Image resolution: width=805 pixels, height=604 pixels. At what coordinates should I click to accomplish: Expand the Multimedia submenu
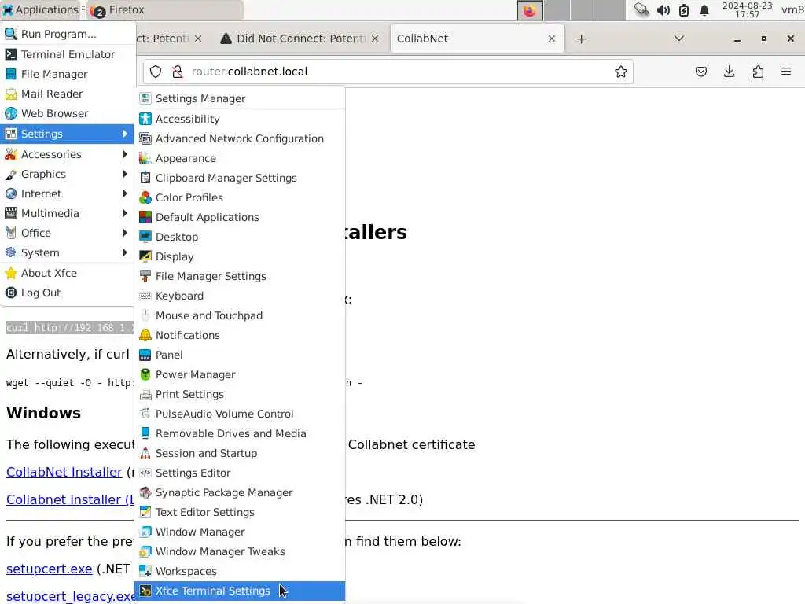pos(68,213)
